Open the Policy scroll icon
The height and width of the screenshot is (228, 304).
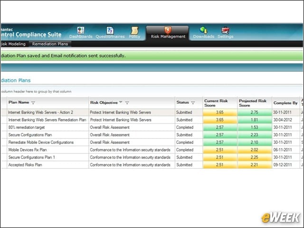134,30
